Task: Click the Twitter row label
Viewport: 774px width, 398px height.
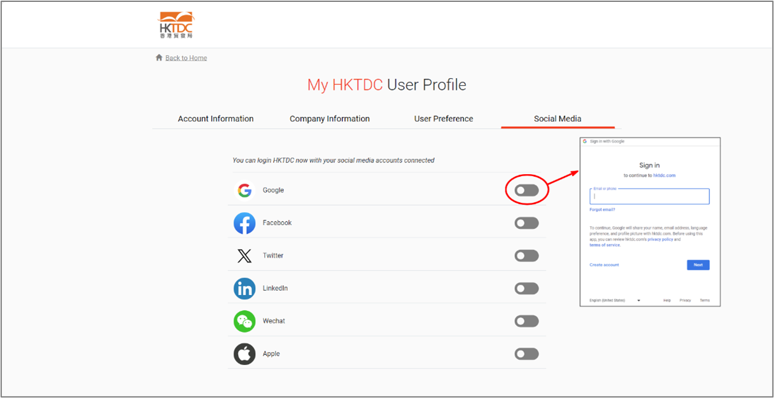Action: [x=273, y=256]
